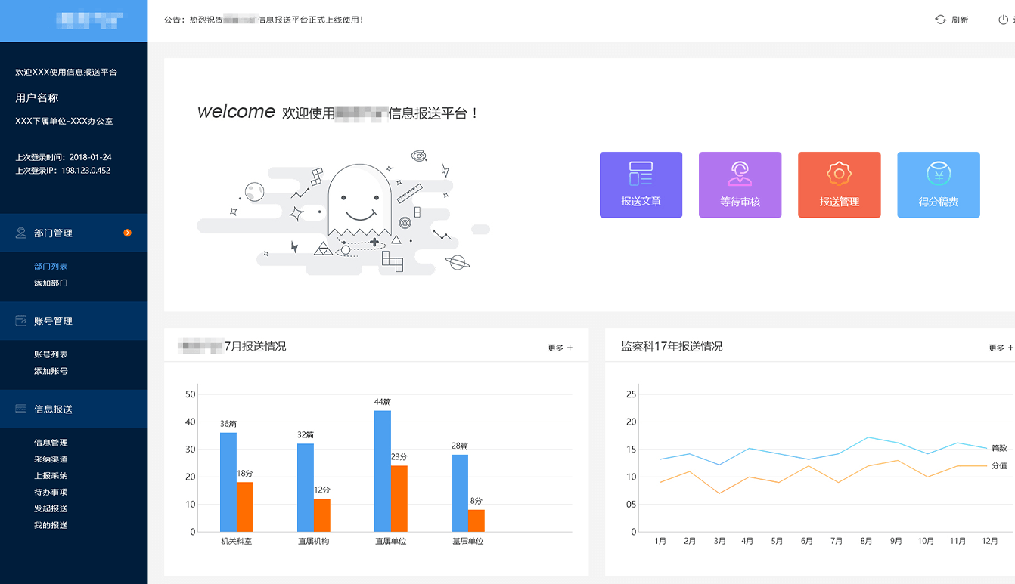Go to 待办事项 in the sidebar
The width and height of the screenshot is (1015, 584).
[x=51, y=492]
